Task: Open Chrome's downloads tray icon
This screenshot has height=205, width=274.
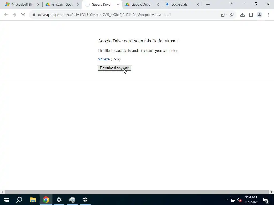Action: click(242, 15)
